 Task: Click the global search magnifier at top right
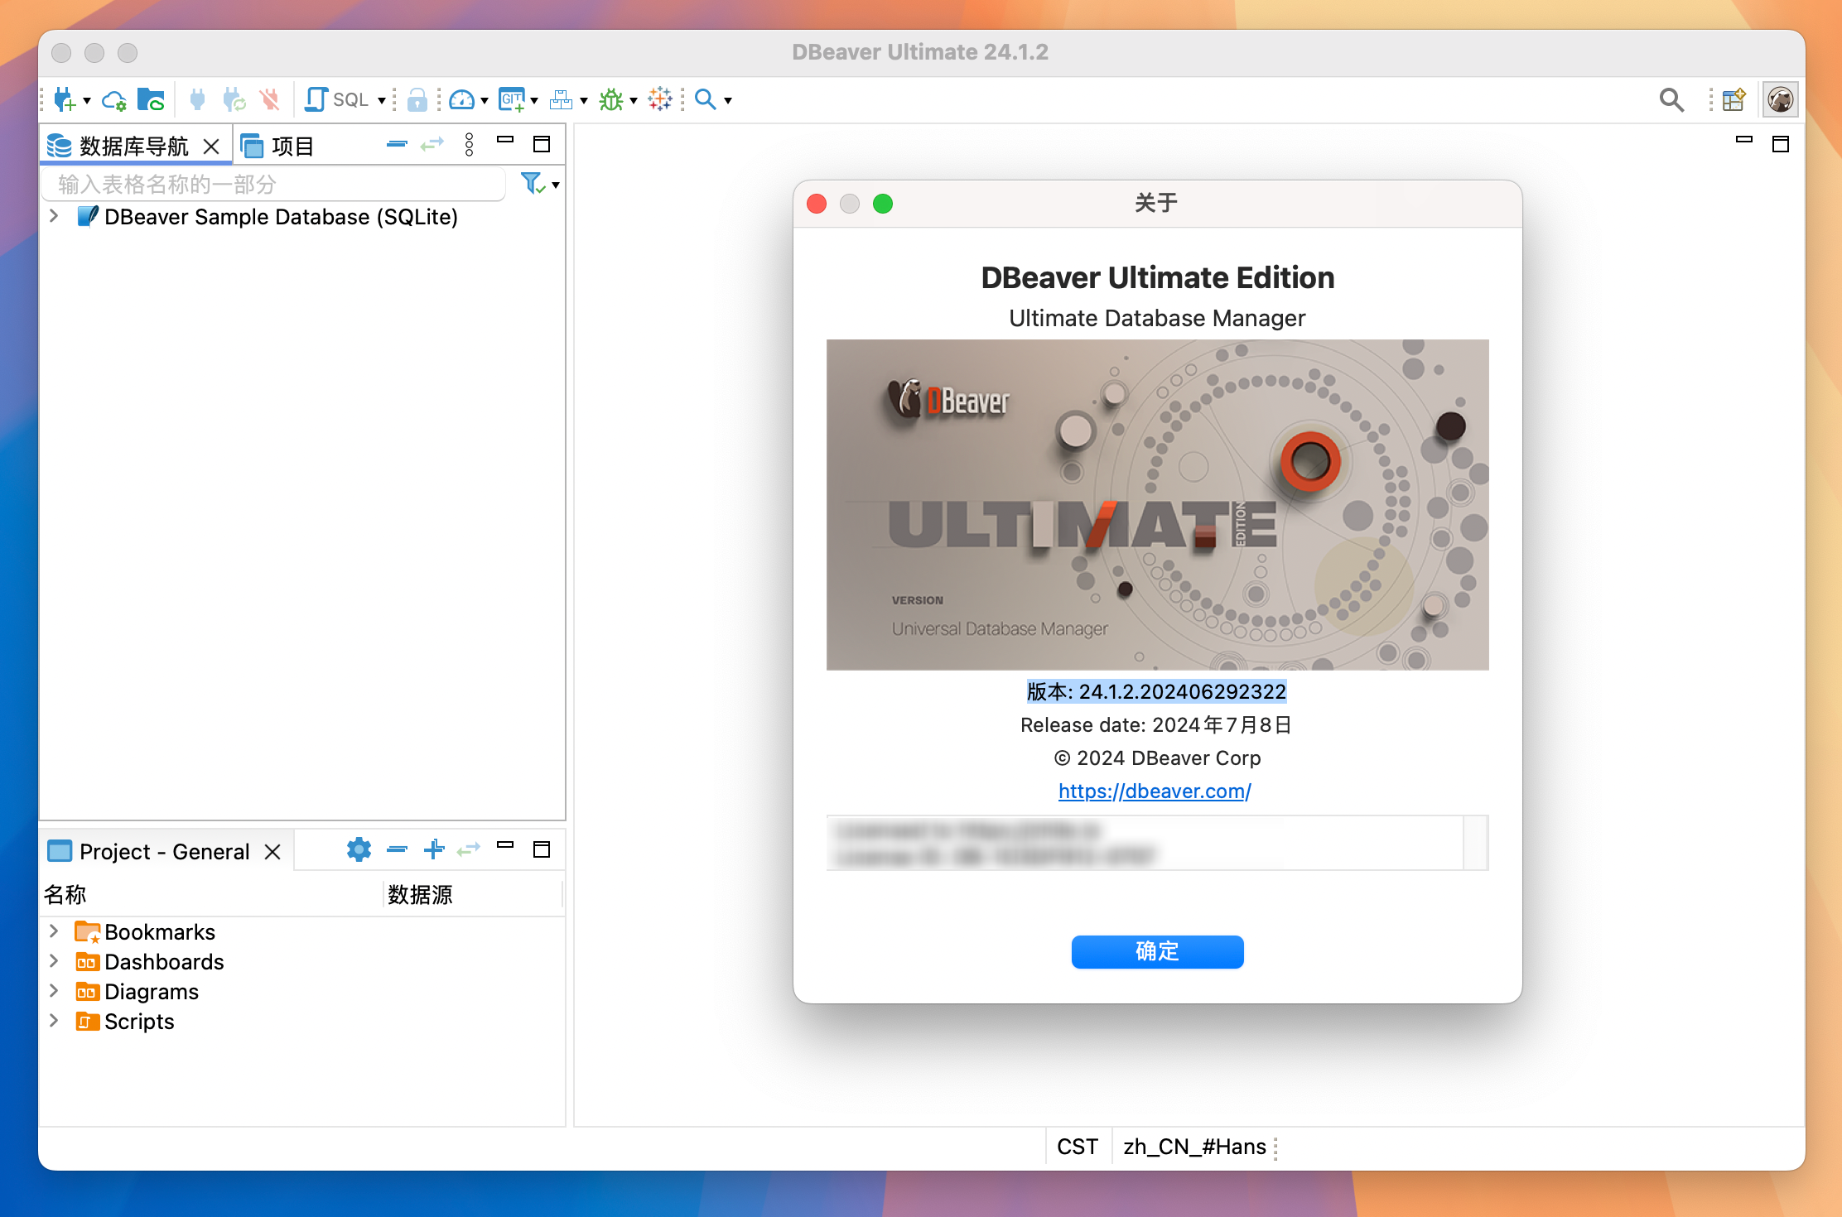pyautogui.click(x=1671, y=100)
